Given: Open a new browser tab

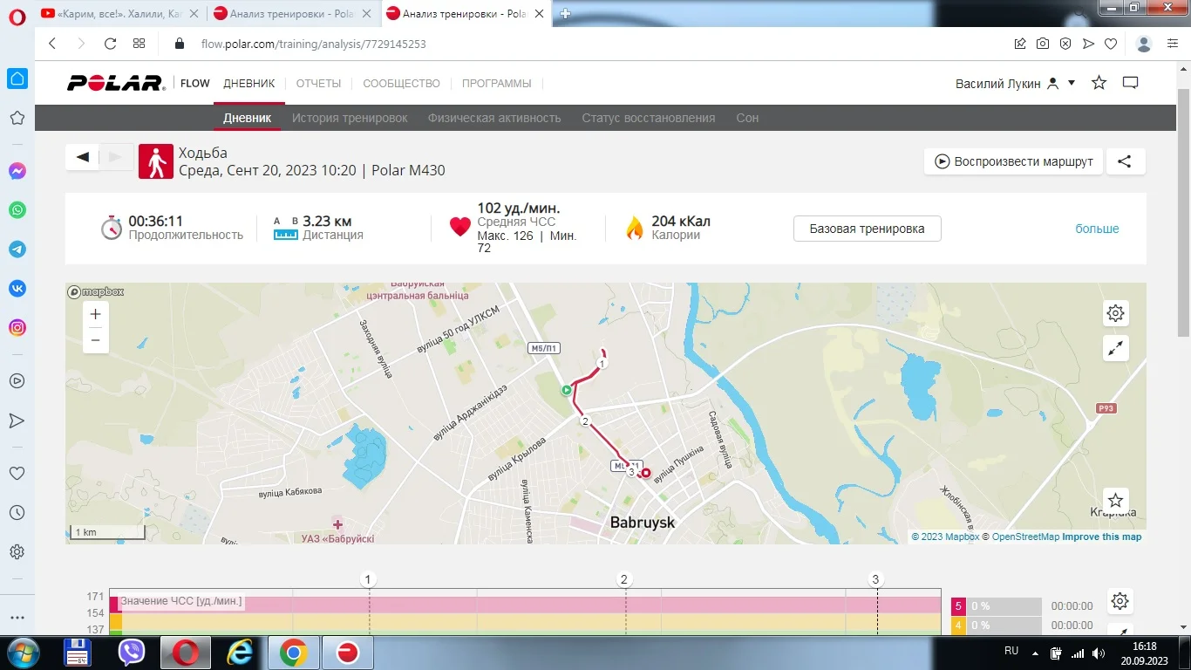Looking at the screenshot, I should [566, 13].
